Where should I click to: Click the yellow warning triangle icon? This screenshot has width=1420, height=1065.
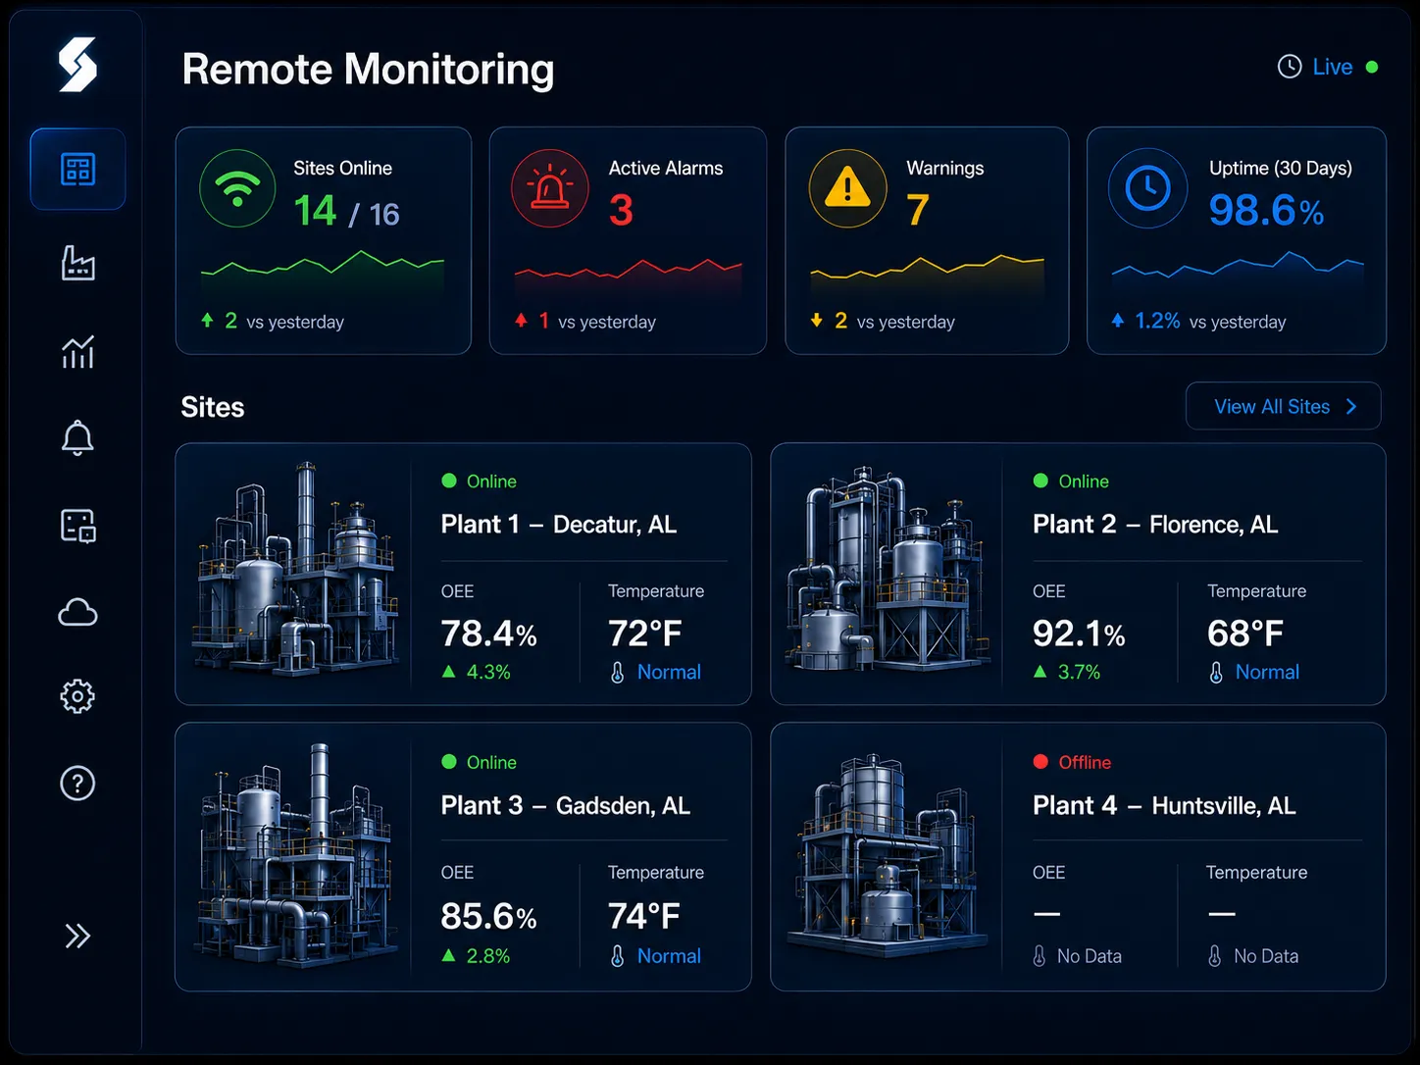point(847,188)
